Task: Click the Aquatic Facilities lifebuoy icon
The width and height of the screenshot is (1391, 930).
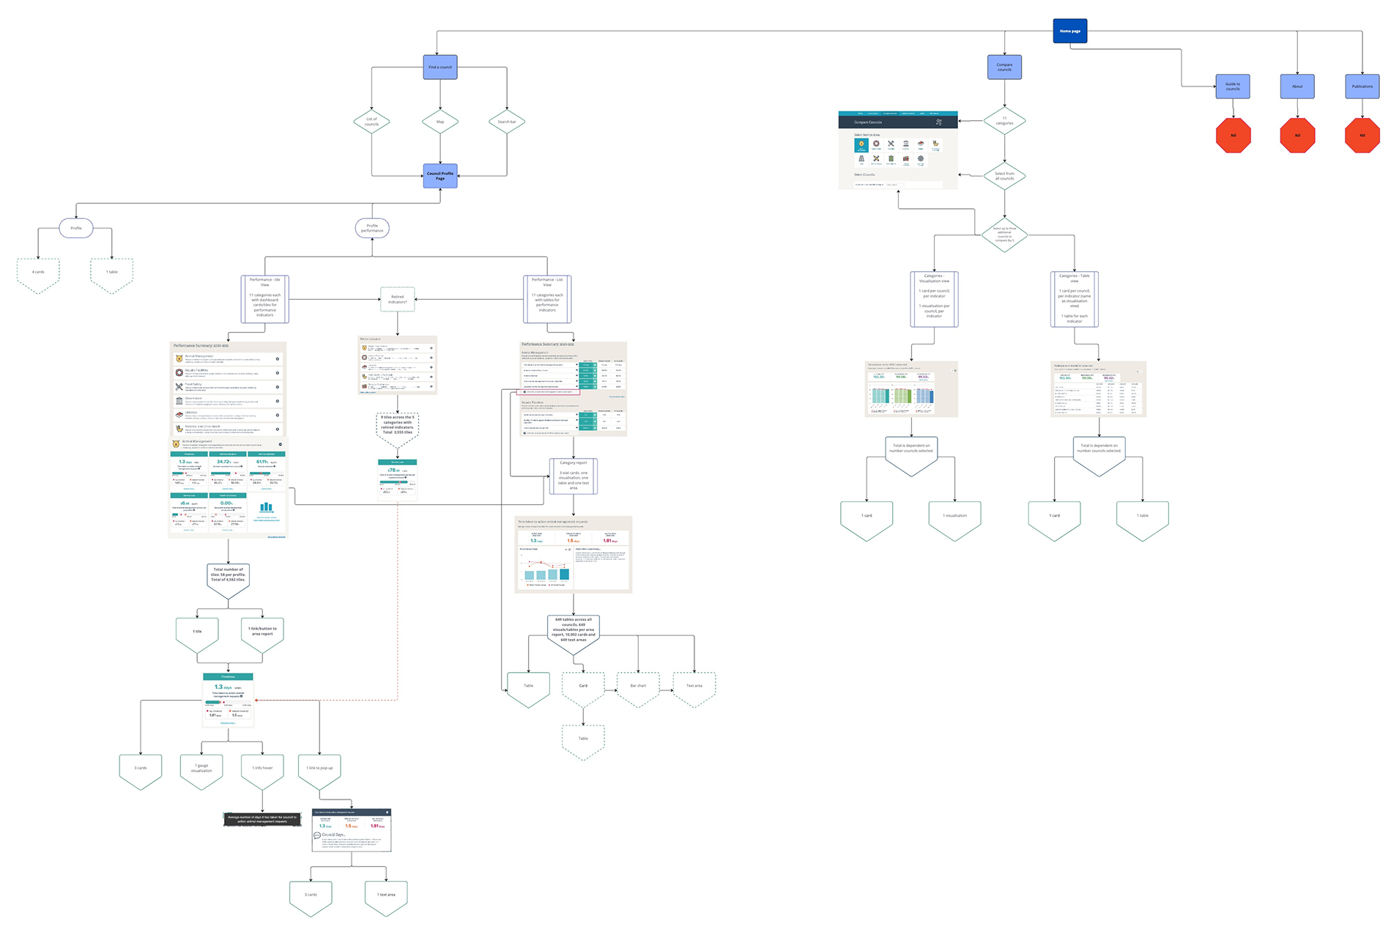Action: point(179,372)
